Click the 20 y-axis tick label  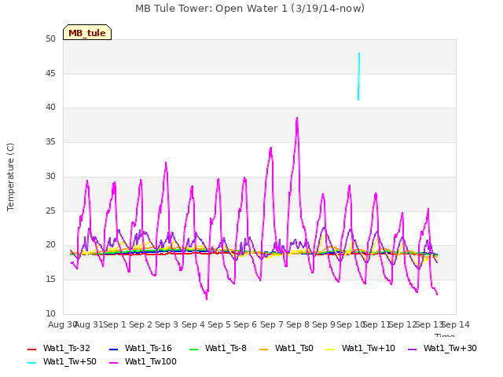click(50, 245)
